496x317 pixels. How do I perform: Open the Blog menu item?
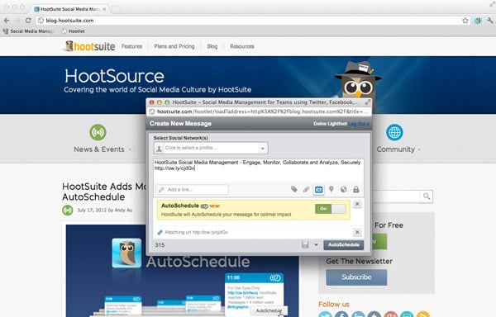[x=212, y=46]
